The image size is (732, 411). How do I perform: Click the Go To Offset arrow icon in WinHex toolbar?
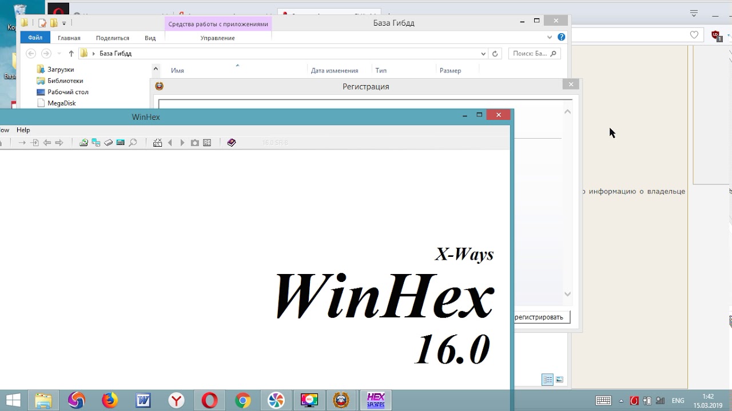coord(22,143)
